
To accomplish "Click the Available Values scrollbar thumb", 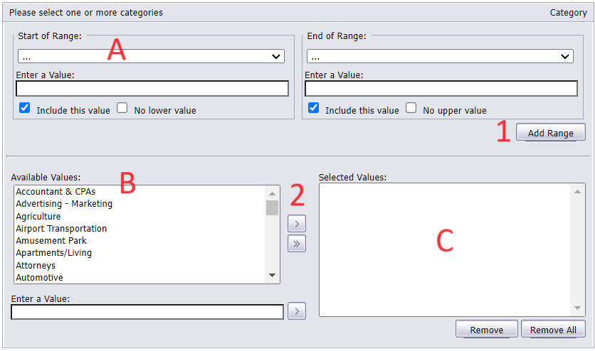I will click(x=272, y=208).
